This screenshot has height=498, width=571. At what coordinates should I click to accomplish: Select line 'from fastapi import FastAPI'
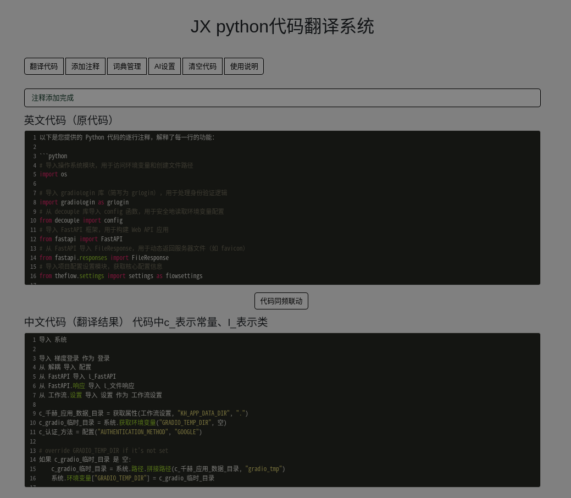click(x=81, y=239)
